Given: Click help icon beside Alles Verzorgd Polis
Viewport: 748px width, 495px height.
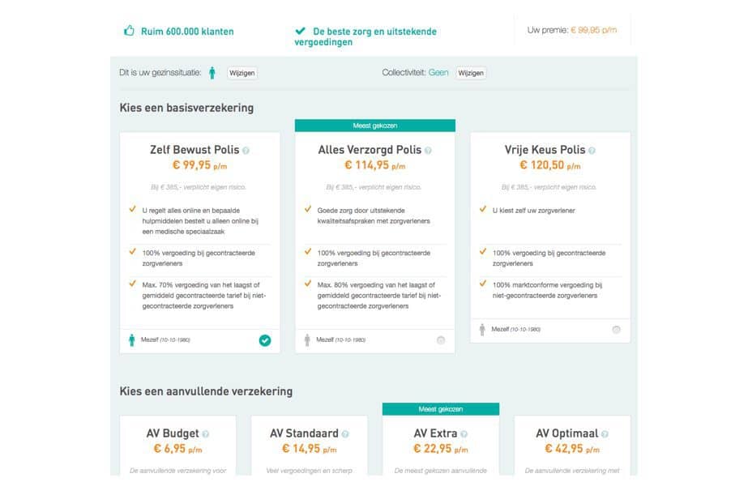Looking at the screenshot, I should (x=428, y=151).
